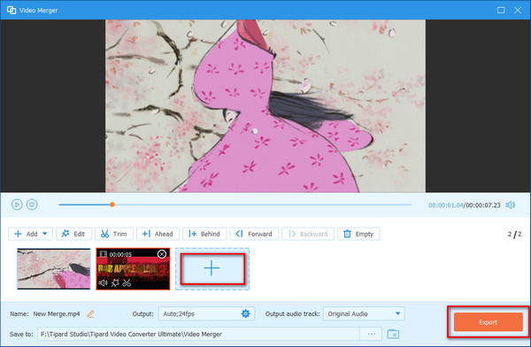Select the Bad Apple clip thumbnail
The image size is (531, 347).
click(x=133, y=269)
